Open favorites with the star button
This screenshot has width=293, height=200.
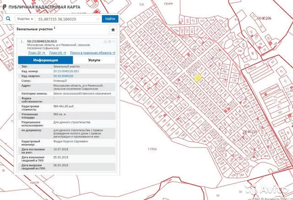[113, 30]
